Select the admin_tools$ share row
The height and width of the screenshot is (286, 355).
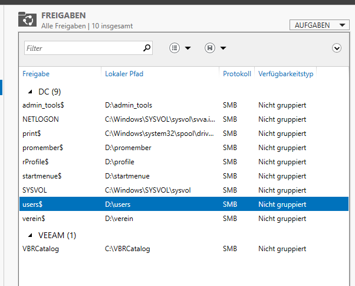pyautogui.click(x=184, y=105)
